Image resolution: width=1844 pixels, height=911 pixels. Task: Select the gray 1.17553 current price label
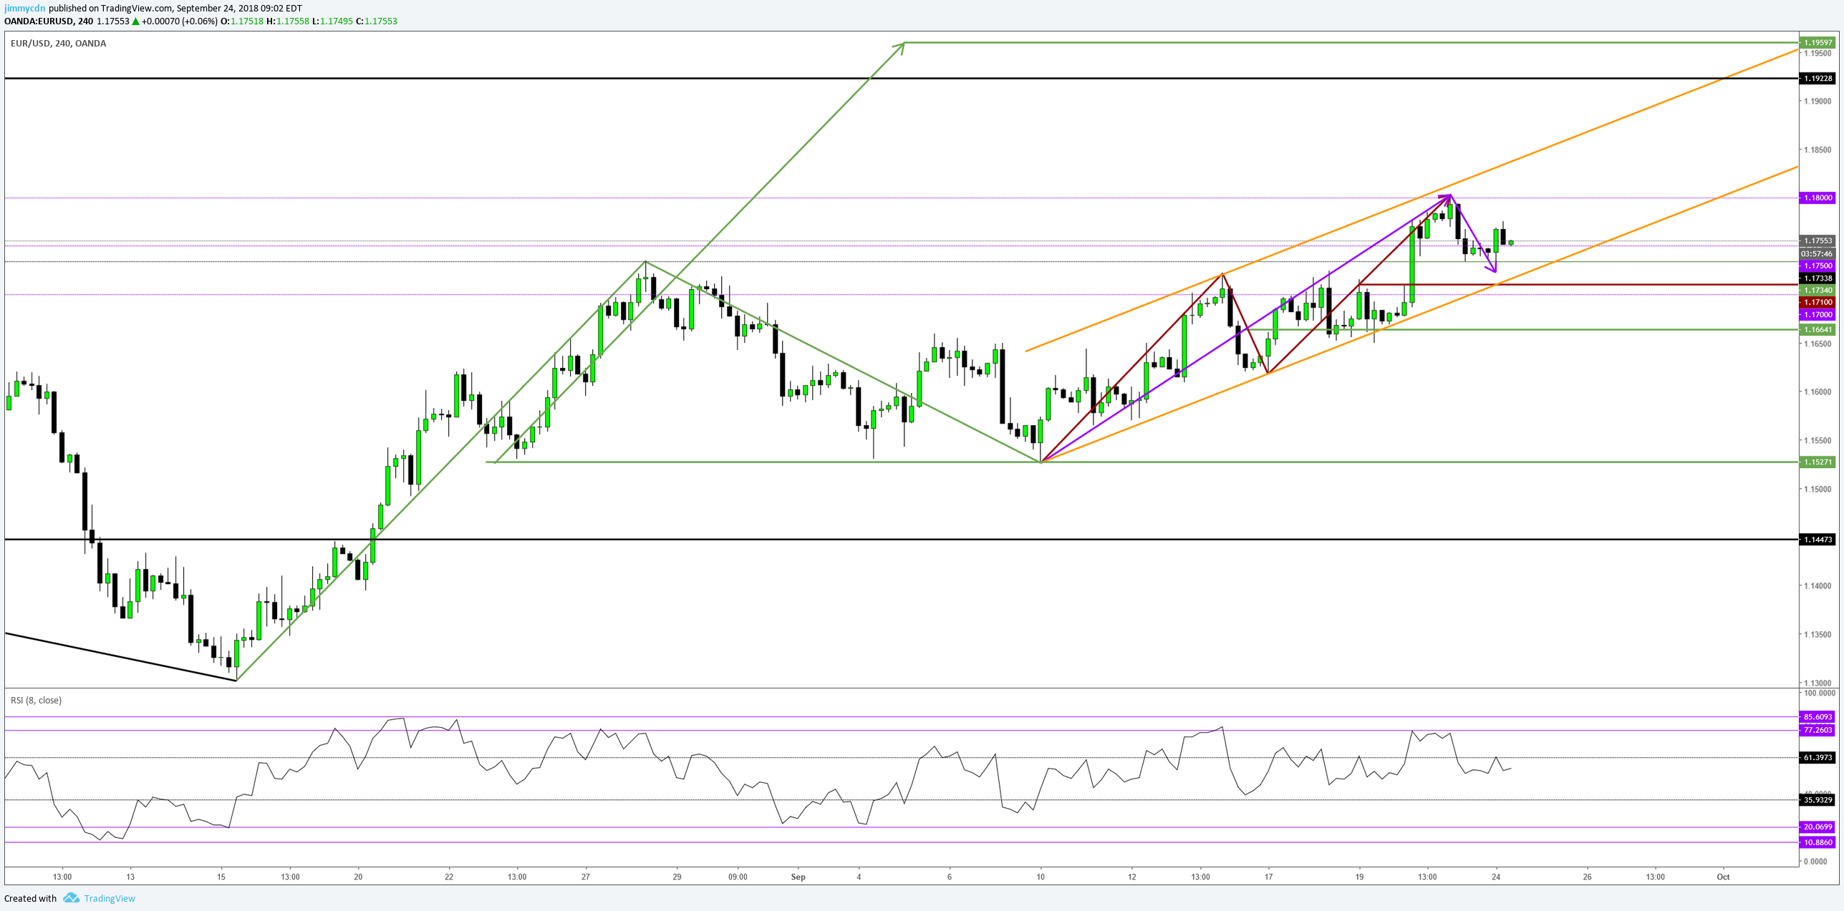pos(1818,241)
